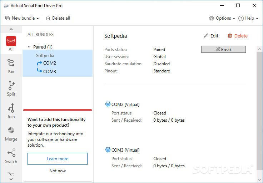The height and width of the screenshot is (183, 263).
Task: Click the partially visible sidebar icon below Switch
Action: 11,174
